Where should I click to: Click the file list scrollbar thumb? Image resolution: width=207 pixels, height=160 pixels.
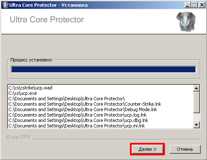point(197,102)
